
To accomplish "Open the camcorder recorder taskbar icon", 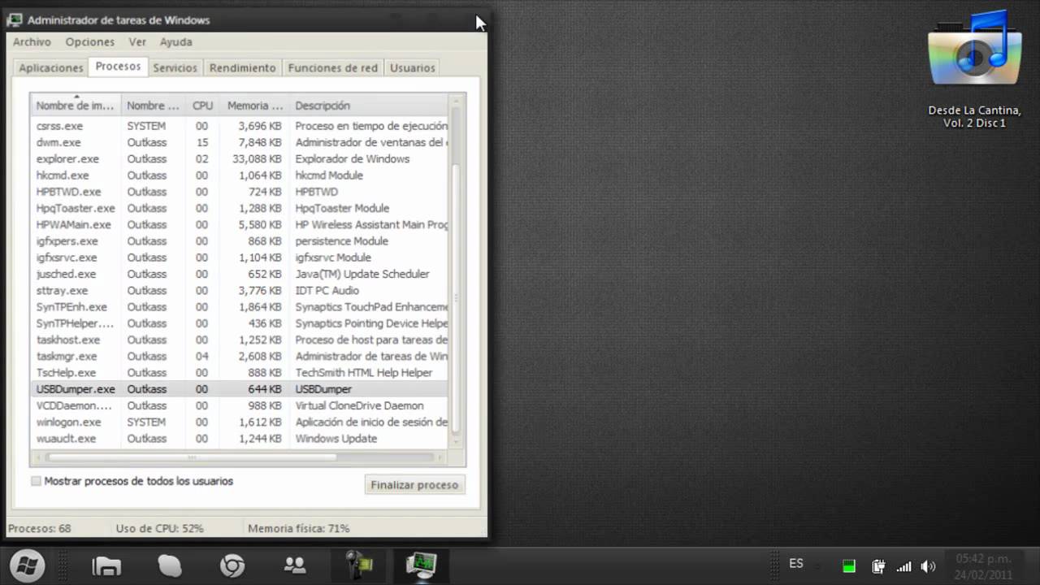I will [x=358, y=565].
